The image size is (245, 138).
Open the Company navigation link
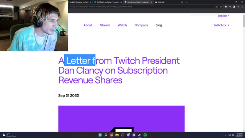[141, 25]
